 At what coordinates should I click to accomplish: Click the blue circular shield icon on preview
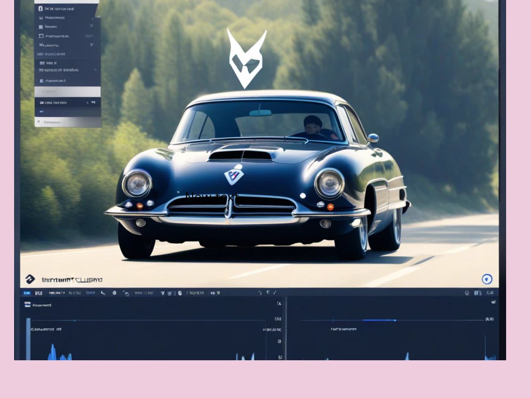pos(487,279)
